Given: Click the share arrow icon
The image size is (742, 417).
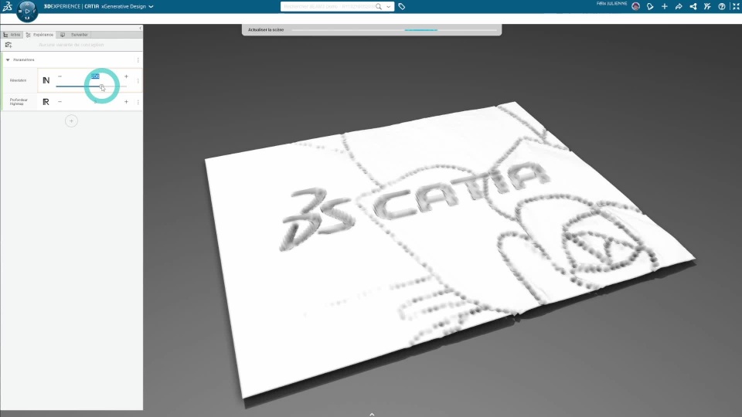Looking at the screenshot, I should pos(679,7).
